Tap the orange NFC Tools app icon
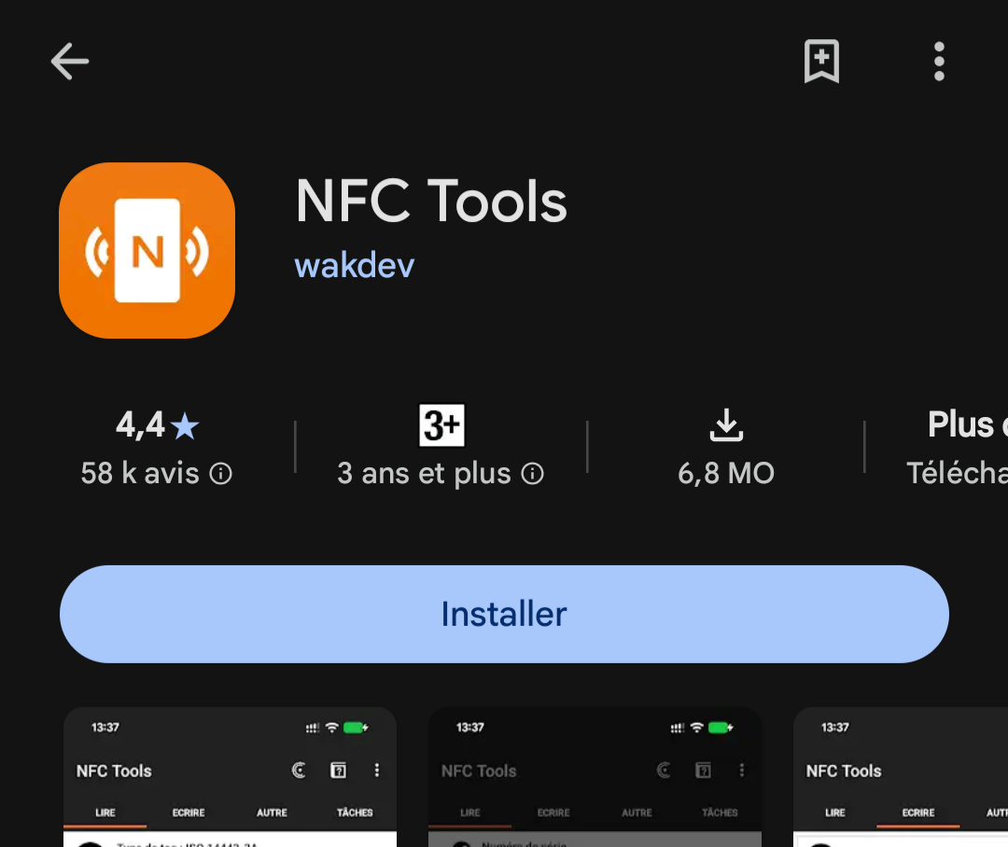The width and height of the screenshot is (1008, 847). pyautogui.click(x=147, y=250)
